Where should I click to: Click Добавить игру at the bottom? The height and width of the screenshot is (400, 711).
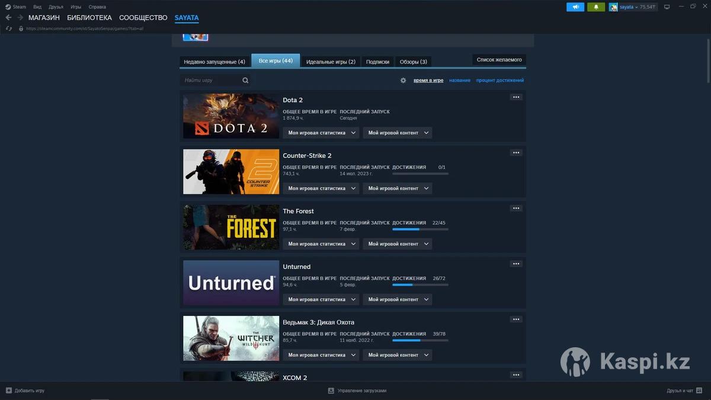30,391
